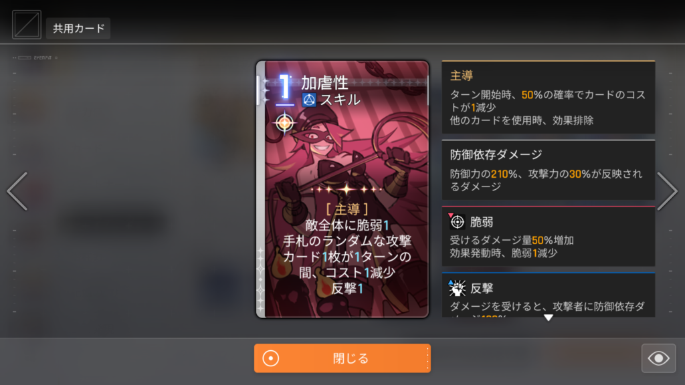Viewport: 685px width, 385px height.
Task: Tap the 閉じる close button
Action: (342, 358)
